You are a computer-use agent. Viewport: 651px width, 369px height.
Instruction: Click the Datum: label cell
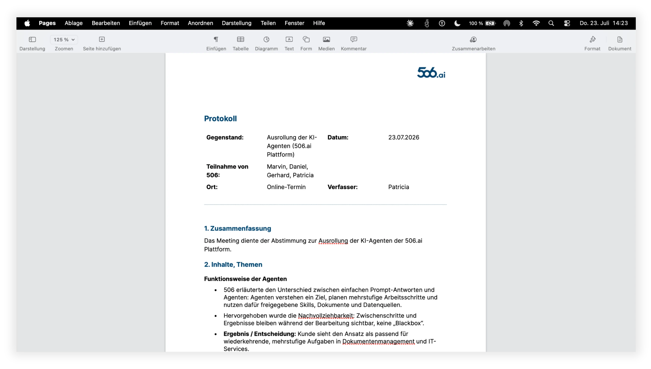(x=338, y=137)
